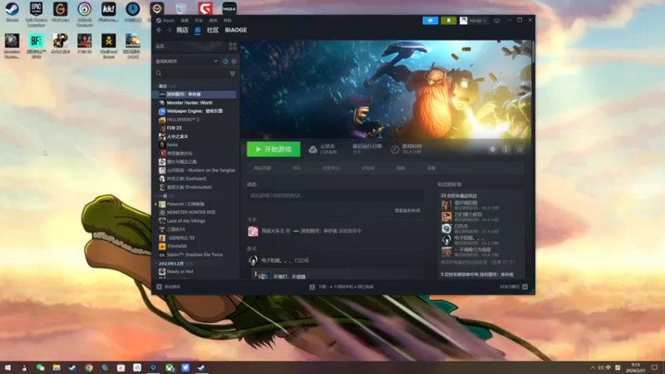665x374 pixels.
Task: Select Wallpaper Engine in library list
Action: tap(195, 111)
